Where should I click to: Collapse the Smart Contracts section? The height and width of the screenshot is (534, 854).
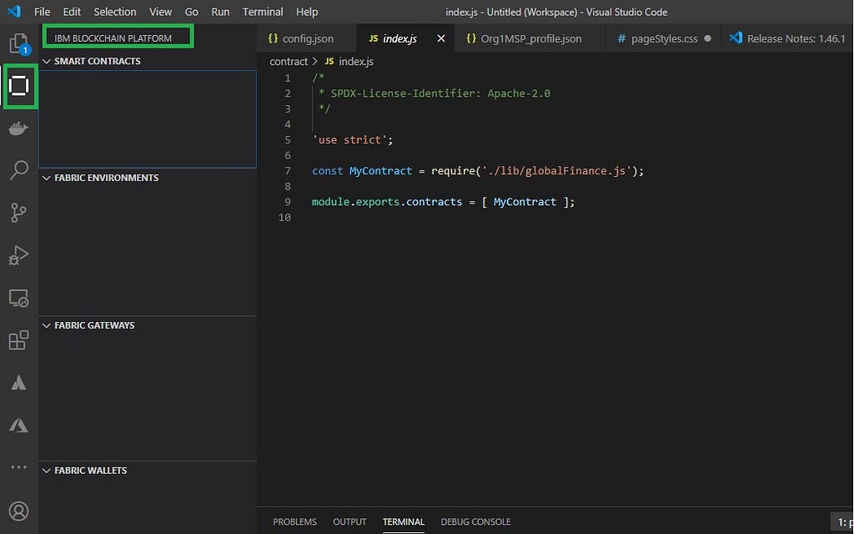pyautogui.click(x=47, y=62)
